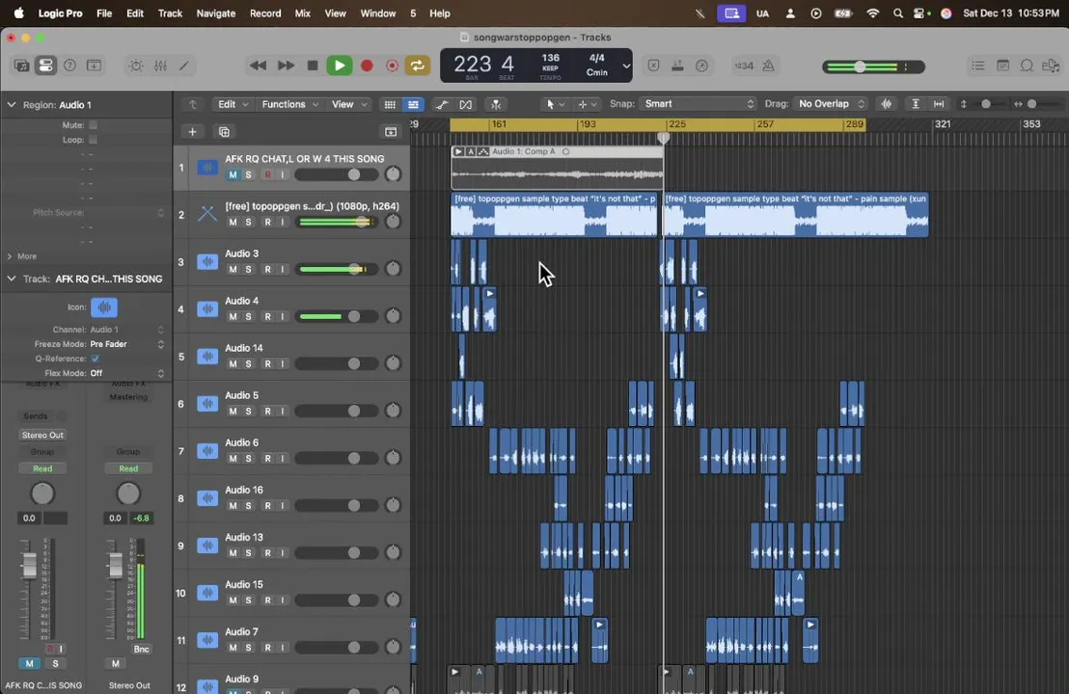Image resolution: width=1069 pixels, height=694 pixels.
Task: Toggle the yellow Cycle mode button
Action: pyautogui.click(x=417, y=67)
